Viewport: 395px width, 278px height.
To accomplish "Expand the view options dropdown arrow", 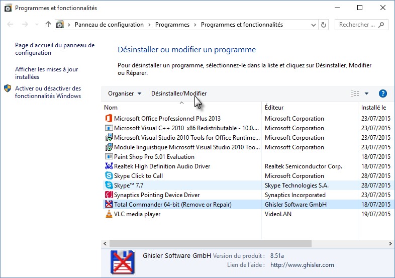I will [366, 94].
